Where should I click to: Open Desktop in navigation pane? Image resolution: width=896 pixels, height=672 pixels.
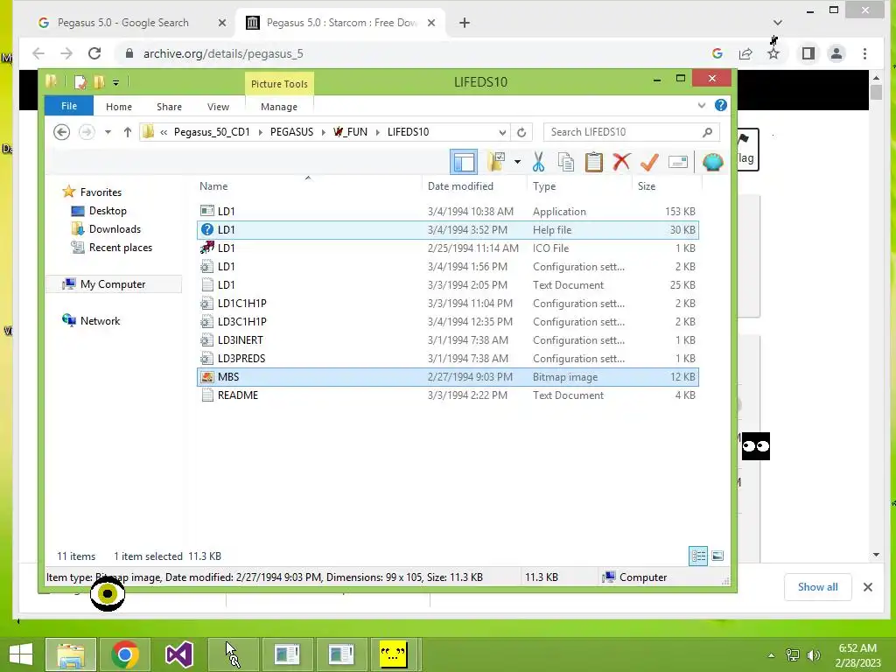[108, 210]
